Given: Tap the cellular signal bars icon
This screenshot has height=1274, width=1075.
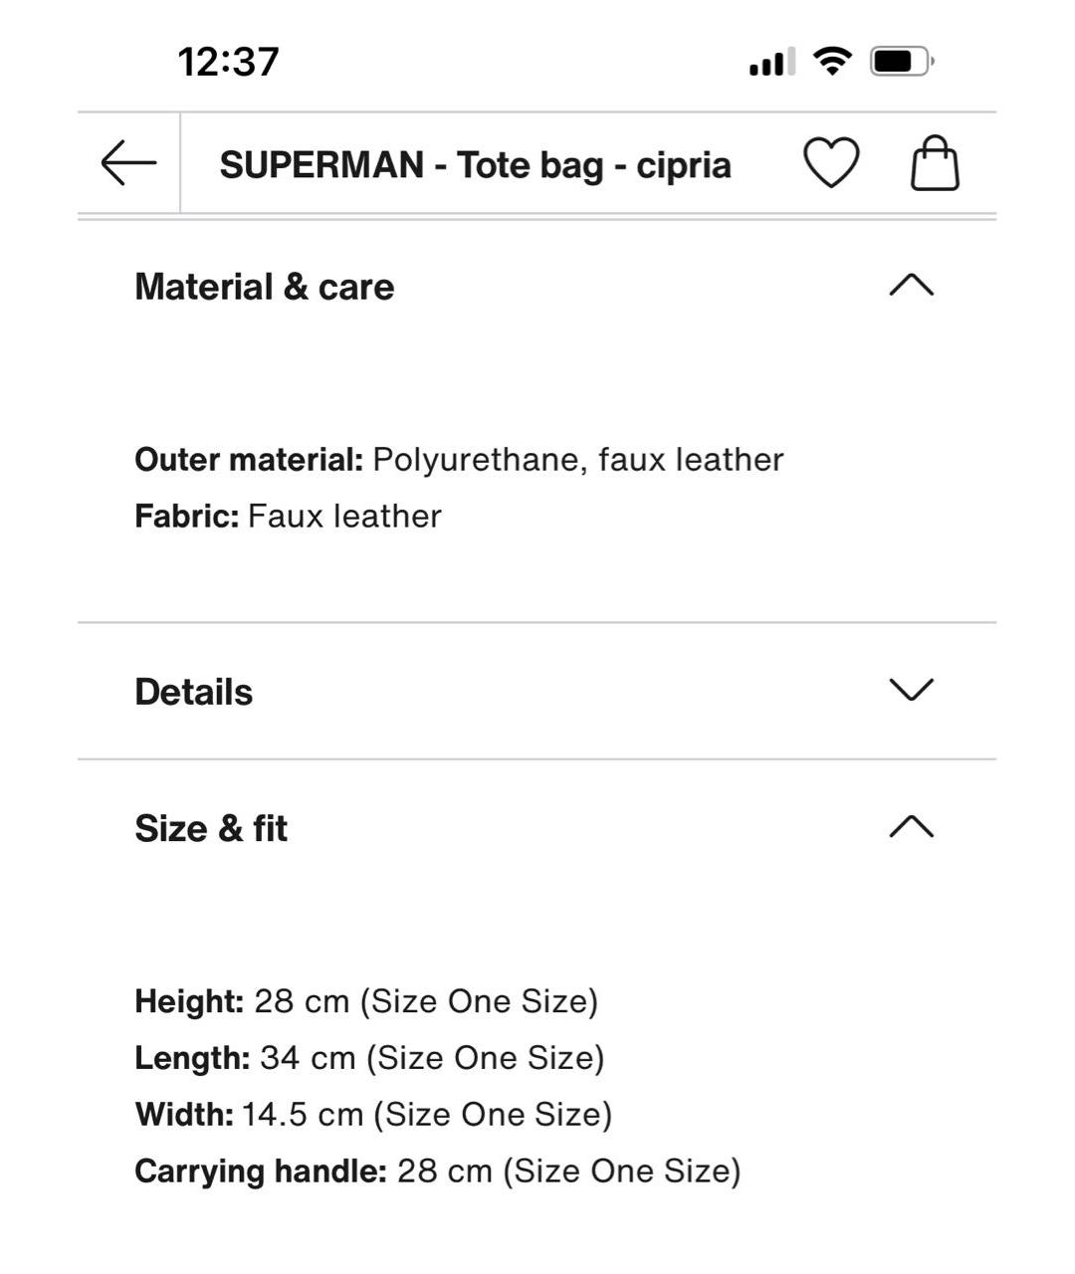Looking at the screenshot, I should click(771, 63).
